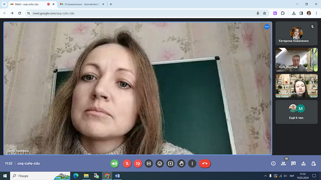Enable closed captions (CC)
Screen dimensions: 321x180
pos(149,164)
